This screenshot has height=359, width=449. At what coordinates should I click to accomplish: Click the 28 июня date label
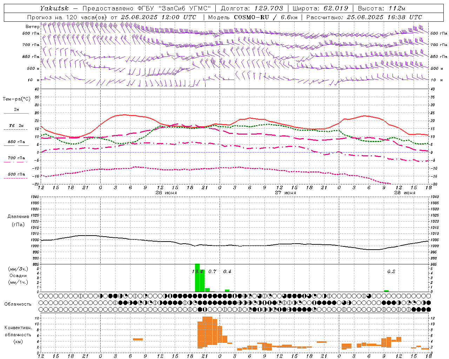point(404,193)
